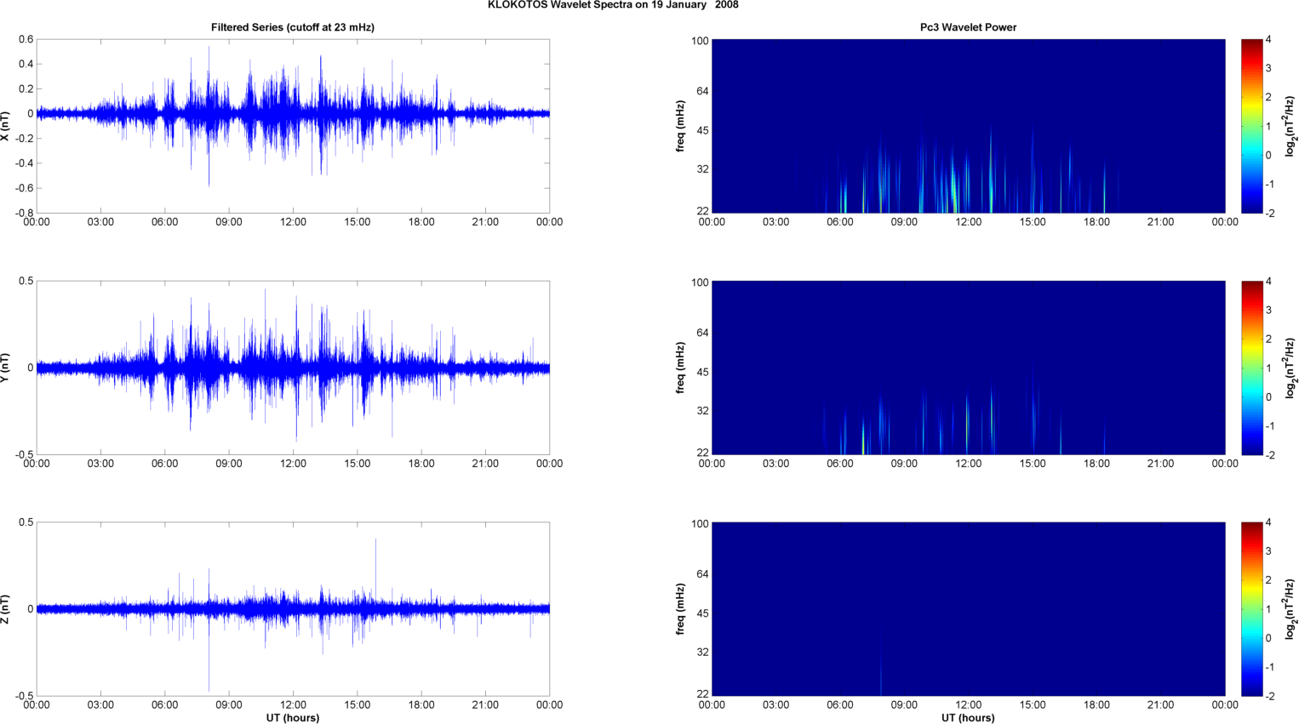Click the top Pc3 wavelet spectrogram

coord(968,126)
